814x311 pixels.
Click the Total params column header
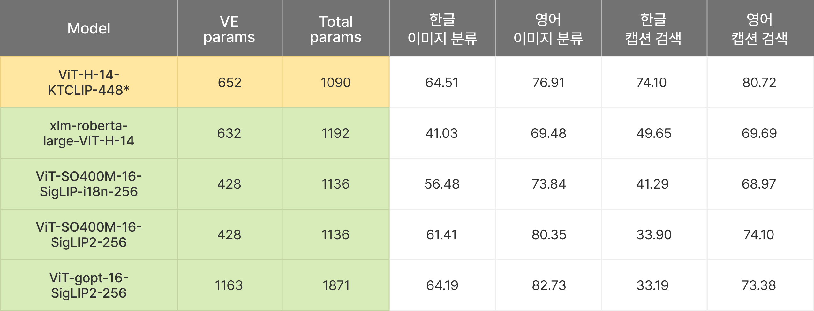336,28
